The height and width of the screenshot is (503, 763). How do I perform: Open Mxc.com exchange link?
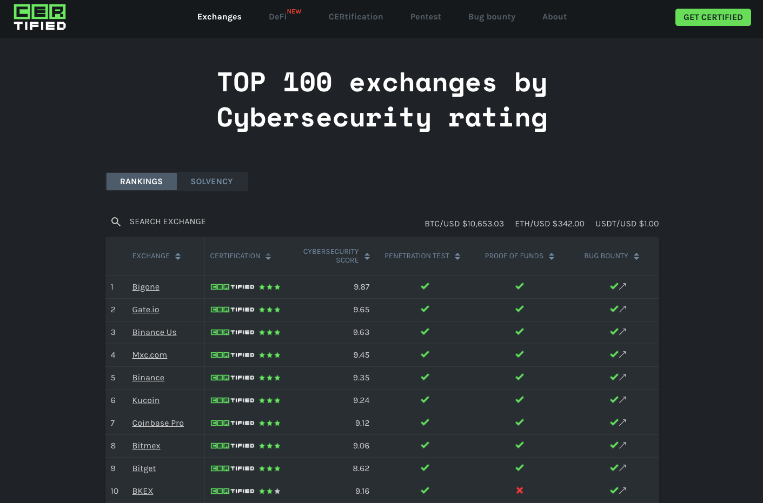point(150,355)
